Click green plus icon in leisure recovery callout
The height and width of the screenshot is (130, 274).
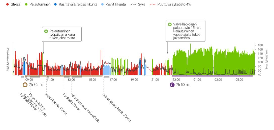pos(170,24)
